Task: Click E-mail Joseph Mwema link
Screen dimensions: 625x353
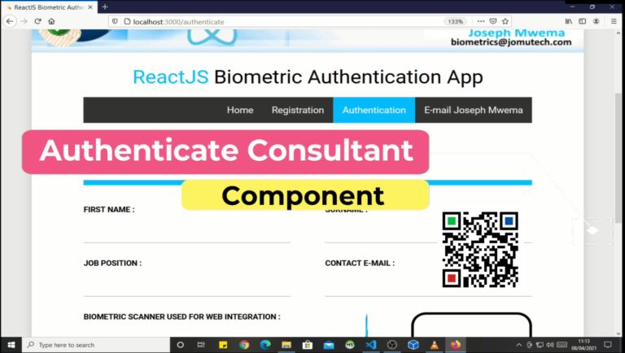Action: pos(473,111)
